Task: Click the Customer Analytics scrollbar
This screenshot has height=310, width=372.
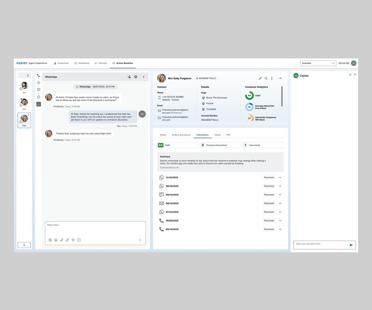Action: (282, 96)
